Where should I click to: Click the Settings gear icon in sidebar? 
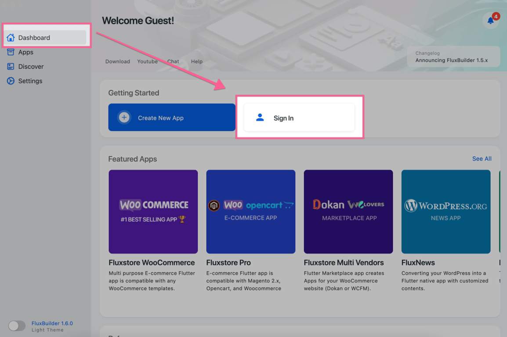click(x=11, y=81)
